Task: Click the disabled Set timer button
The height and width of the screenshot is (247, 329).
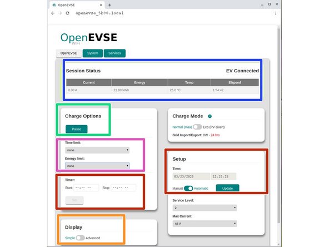Action: pos(74,200)
